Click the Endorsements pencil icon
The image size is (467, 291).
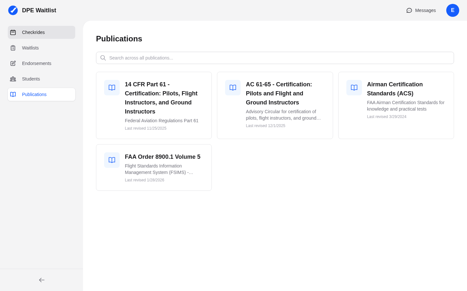[13, 63]
